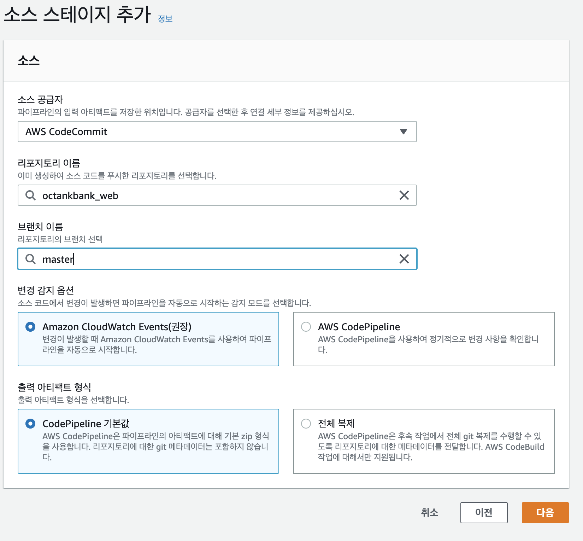Select 전체 복제 full clone radio
The image size is (583, 541).
(306, 424)
